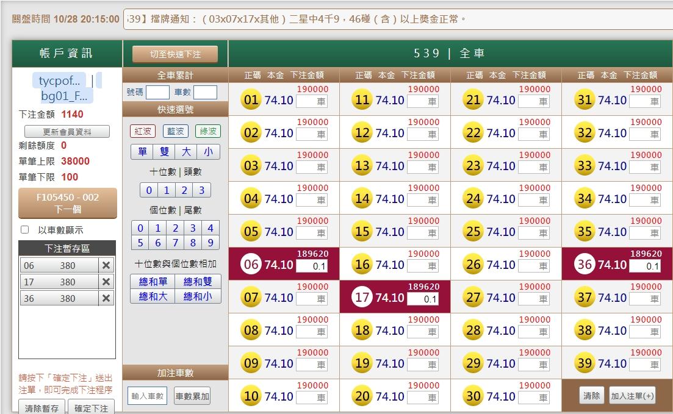The image size is (673, 414).
Task: Deselect highlighted number ball 17
Action: point(362,297)
